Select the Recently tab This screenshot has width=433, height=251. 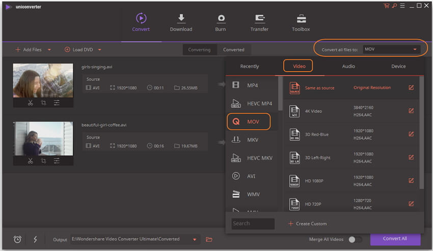[250, 66]
